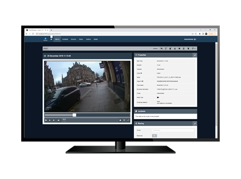Open the Videos tab

[57, 39]
